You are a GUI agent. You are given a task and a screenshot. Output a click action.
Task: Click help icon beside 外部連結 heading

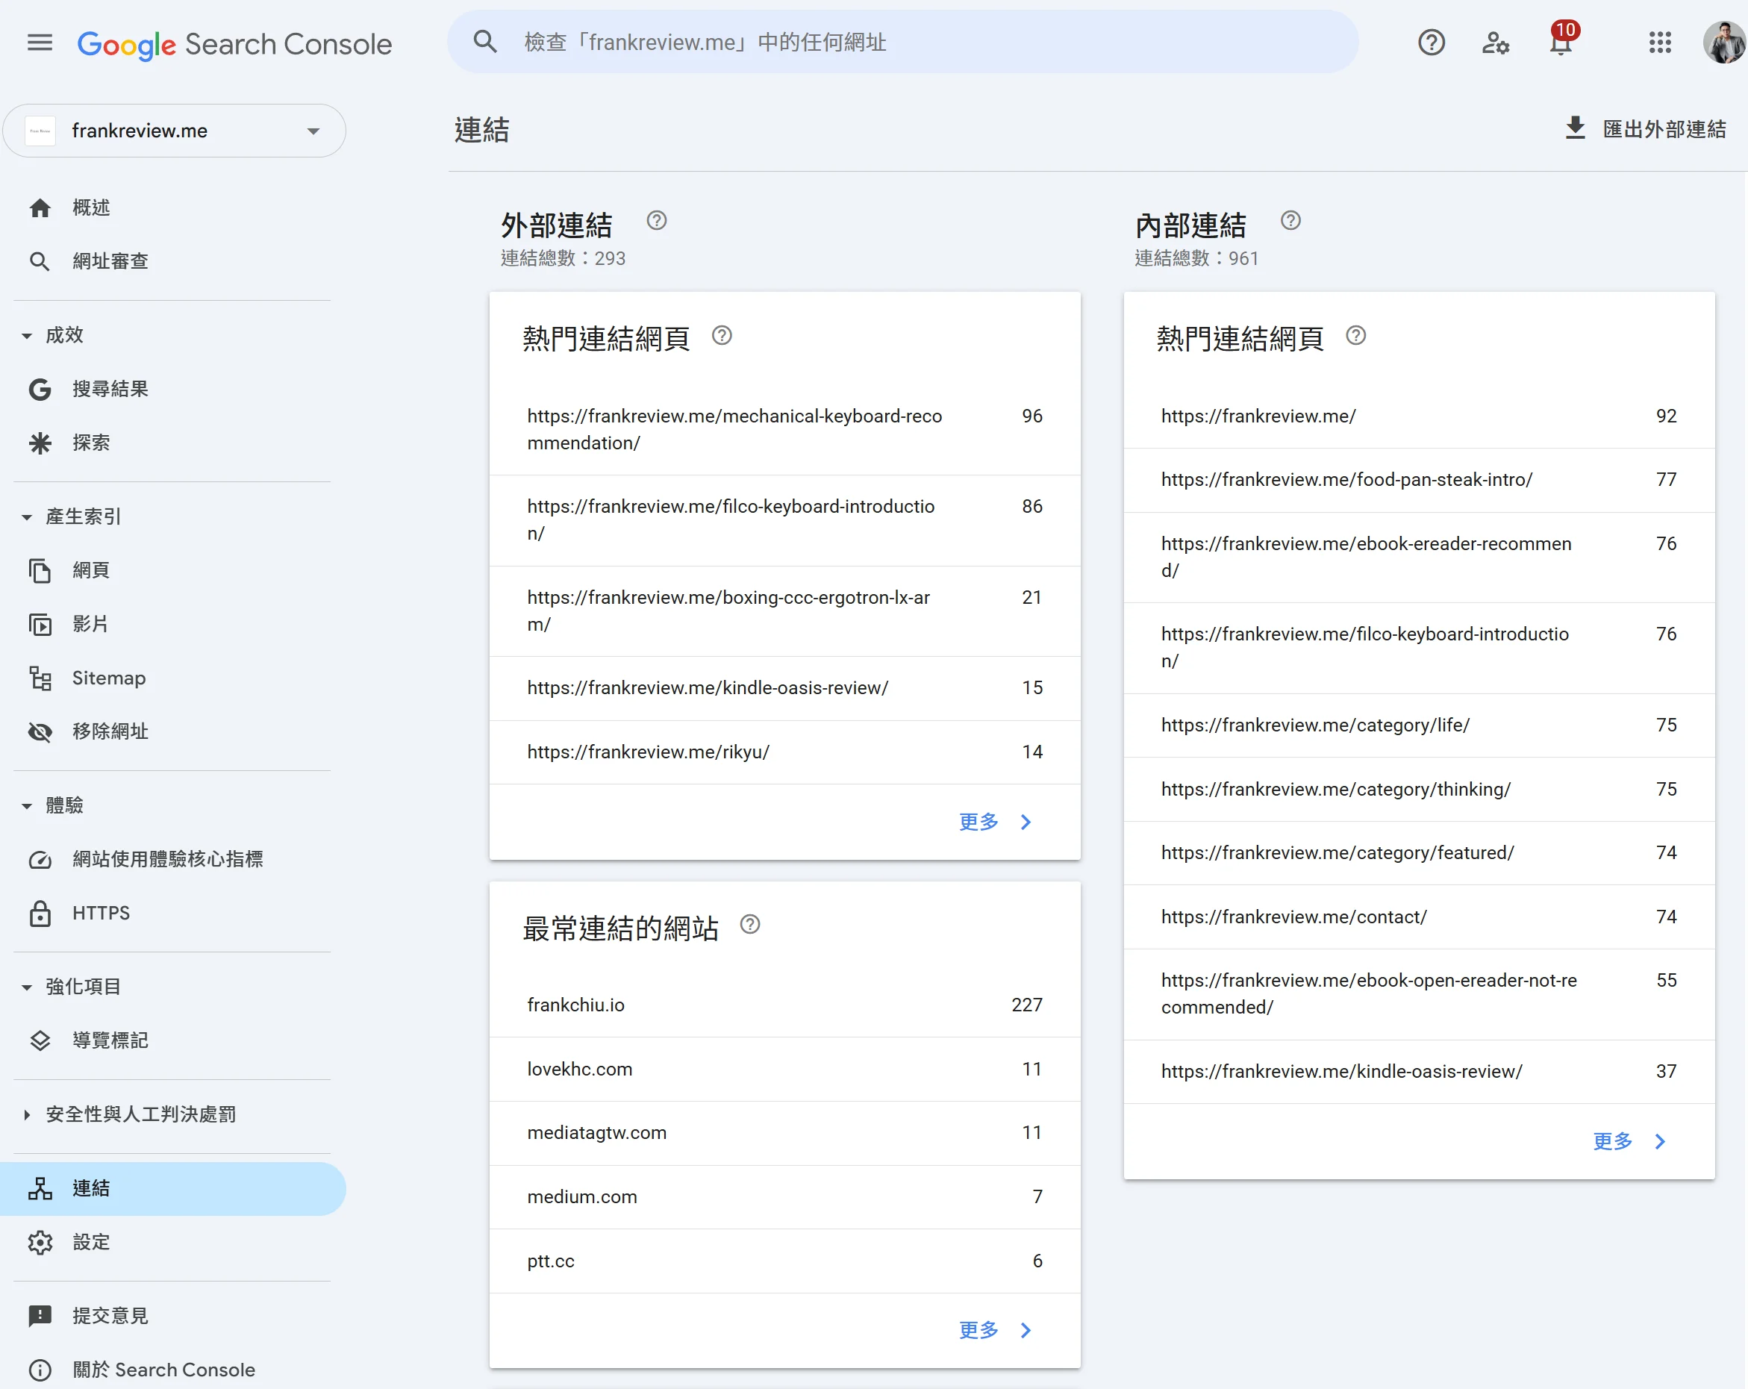(656, 221)
